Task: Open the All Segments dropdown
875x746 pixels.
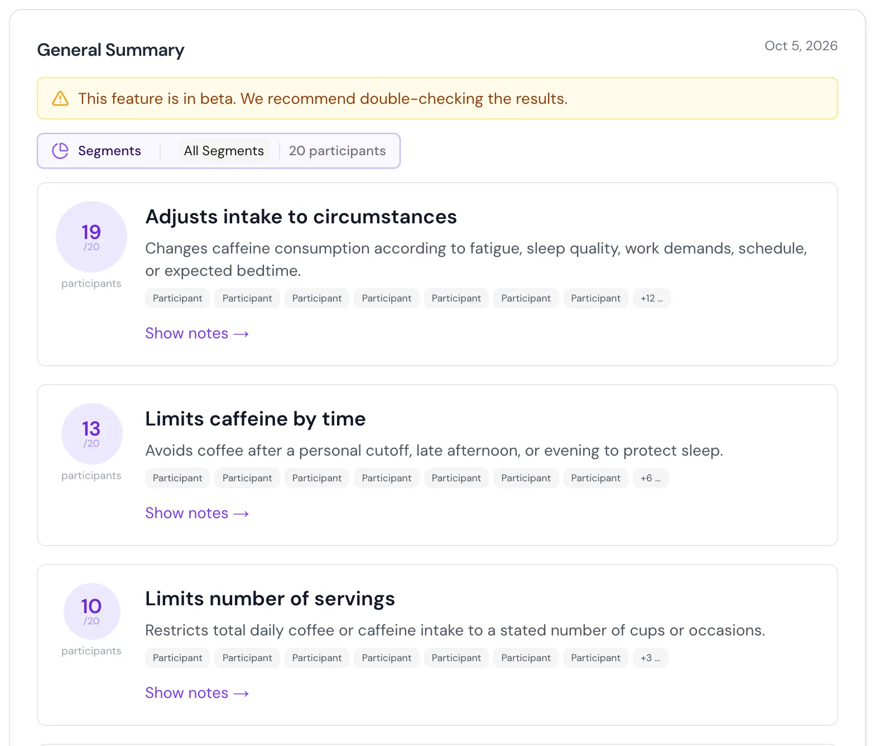Action: pos(224,151)
